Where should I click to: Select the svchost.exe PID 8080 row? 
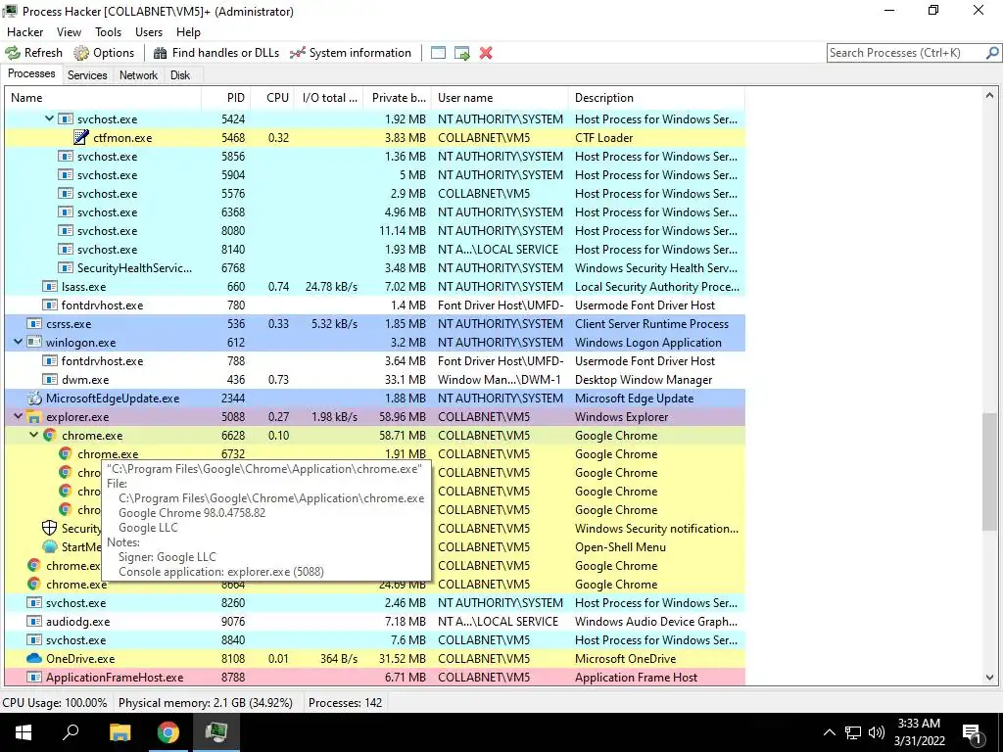click(x=375, y=231)
